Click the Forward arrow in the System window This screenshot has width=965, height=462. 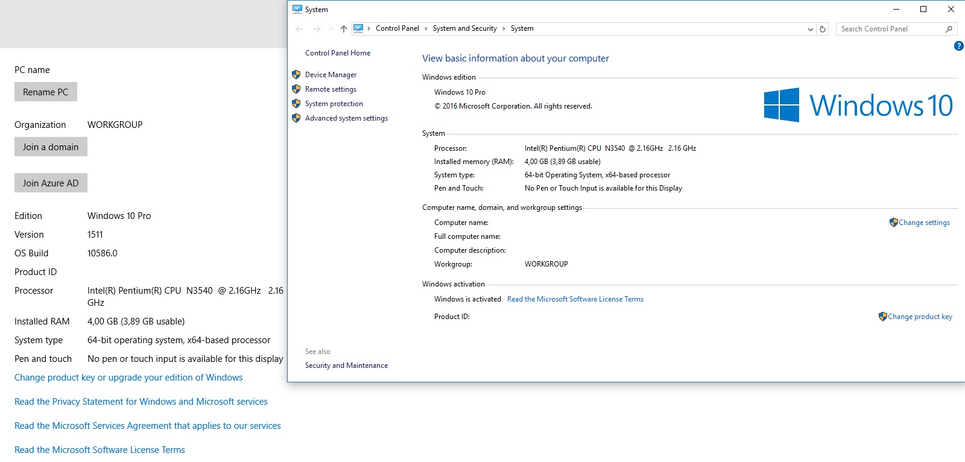(317, 29)
